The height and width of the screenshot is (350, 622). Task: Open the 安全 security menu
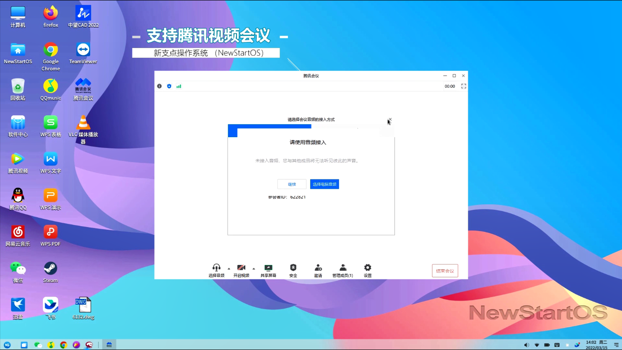[293, 270]
